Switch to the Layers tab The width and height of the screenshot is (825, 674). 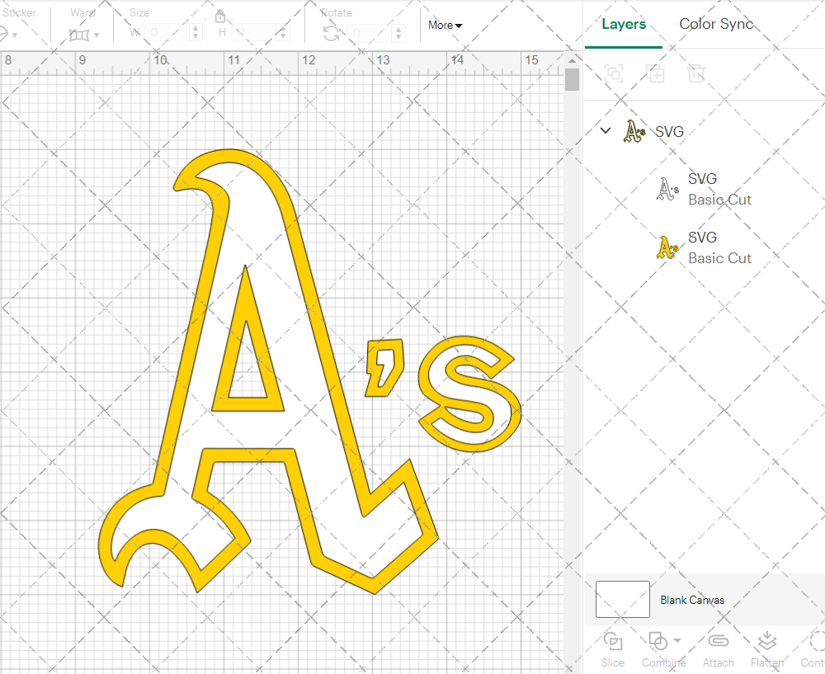tap(624, 24)
